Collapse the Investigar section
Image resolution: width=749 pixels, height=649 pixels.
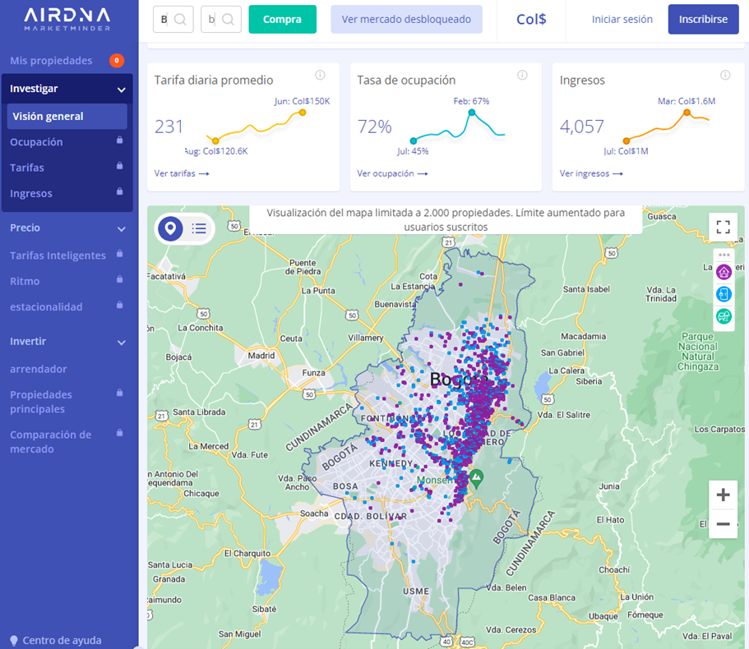pos(121,90)
